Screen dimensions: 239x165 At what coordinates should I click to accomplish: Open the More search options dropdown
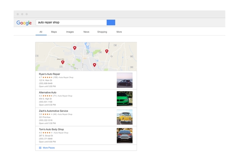tap(119, 32)
